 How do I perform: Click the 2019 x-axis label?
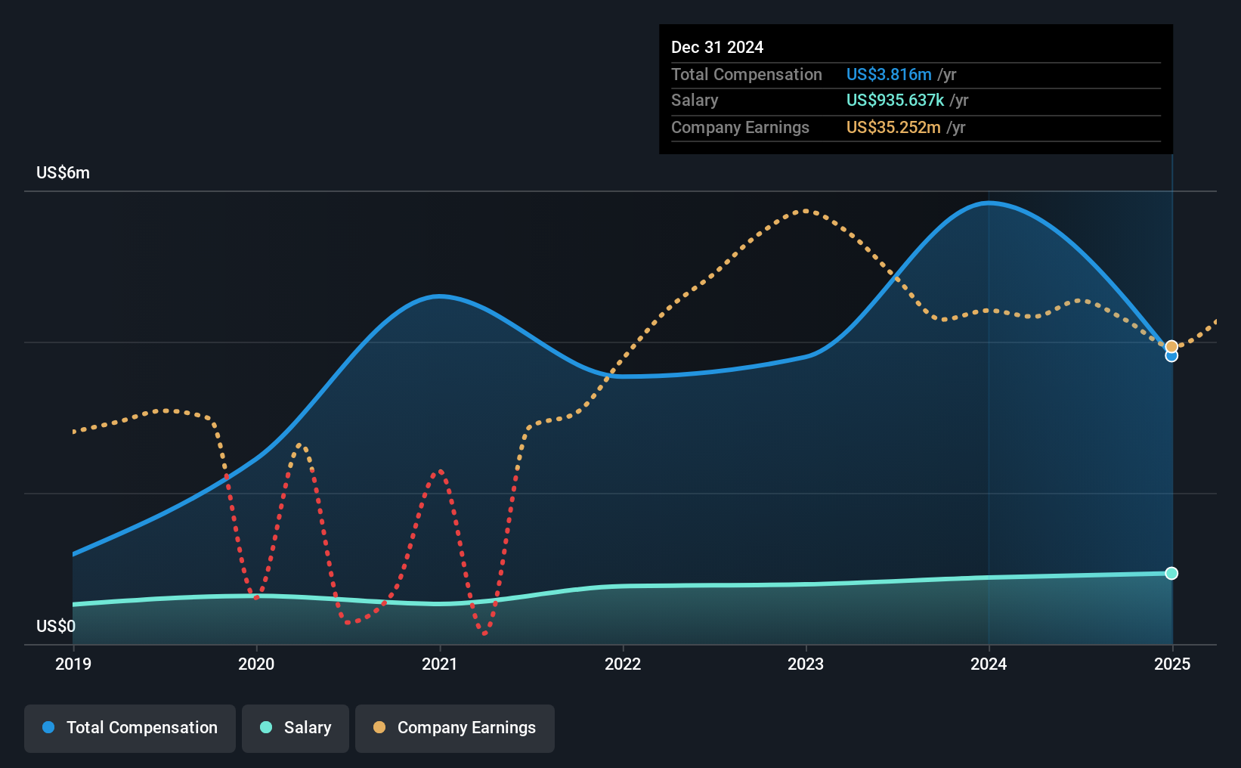73,664
